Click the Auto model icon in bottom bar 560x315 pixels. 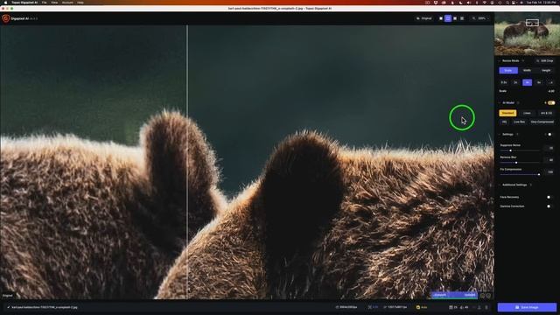[x=418, y=307]
